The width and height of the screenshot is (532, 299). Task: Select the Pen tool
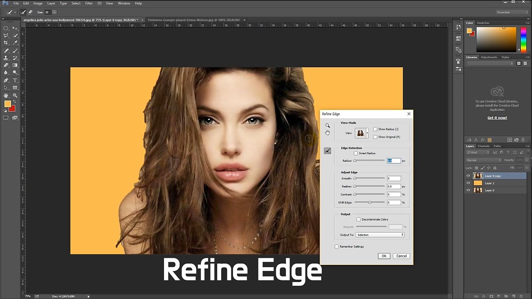[6, 80]
